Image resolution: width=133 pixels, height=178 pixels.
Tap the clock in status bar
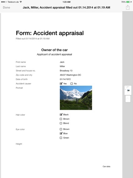click(66, 2)
